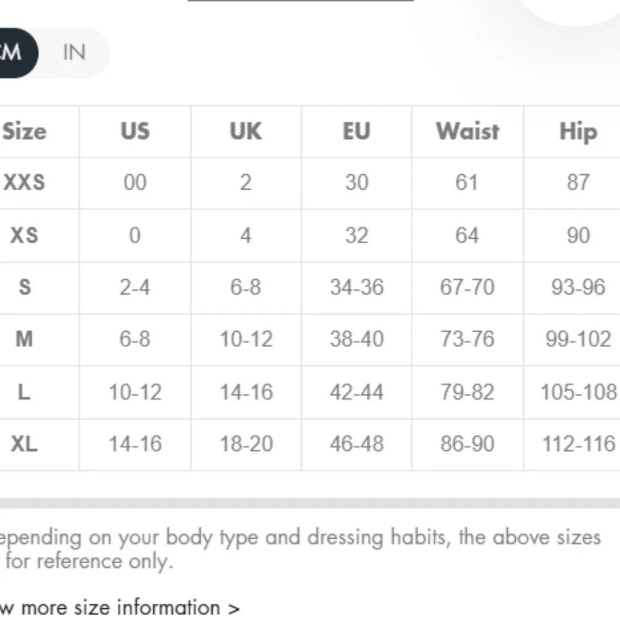Select the XL size row label
This screenshot has width=620, height=620.
click(24, 444)
